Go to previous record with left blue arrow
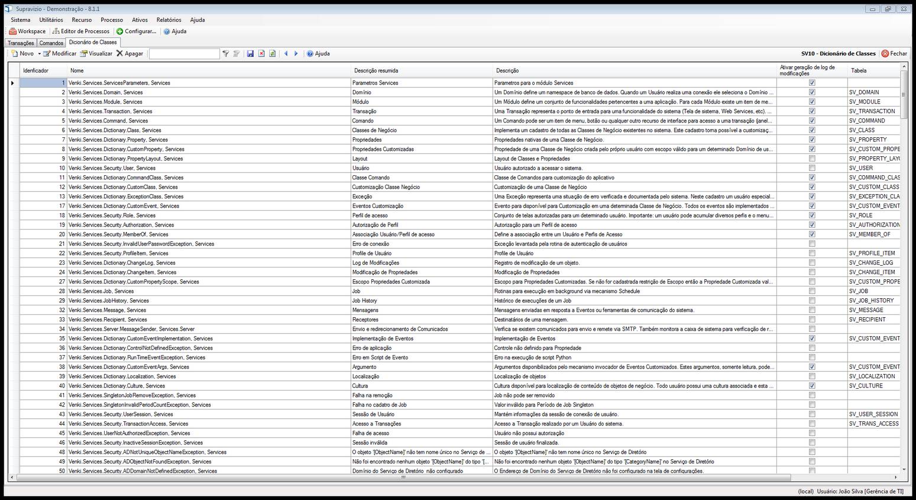916x500 pixels. (x=286, y=54)
